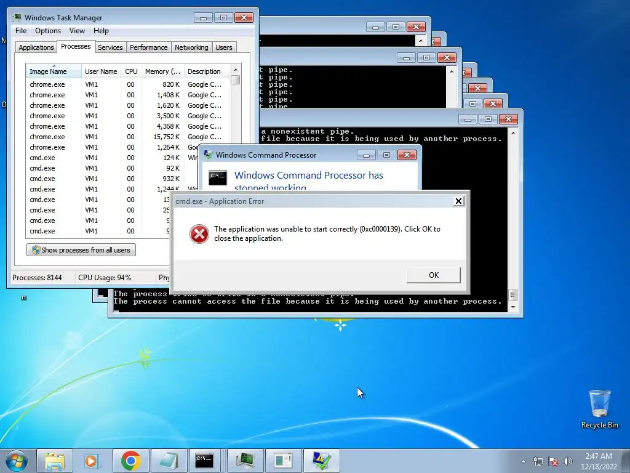Sort processes by Image Name column
630x473 pixels.
pyautogui.click(x=54, y=71)
